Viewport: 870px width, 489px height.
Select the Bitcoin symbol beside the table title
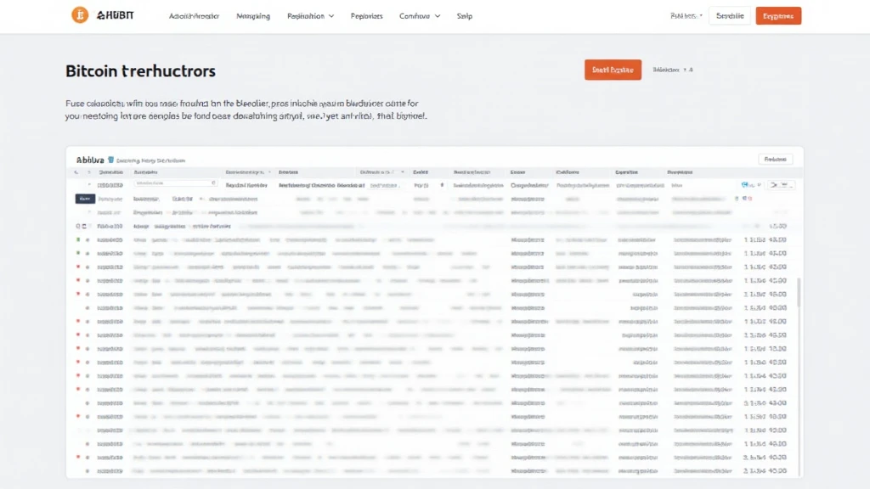tap(110, 159)
